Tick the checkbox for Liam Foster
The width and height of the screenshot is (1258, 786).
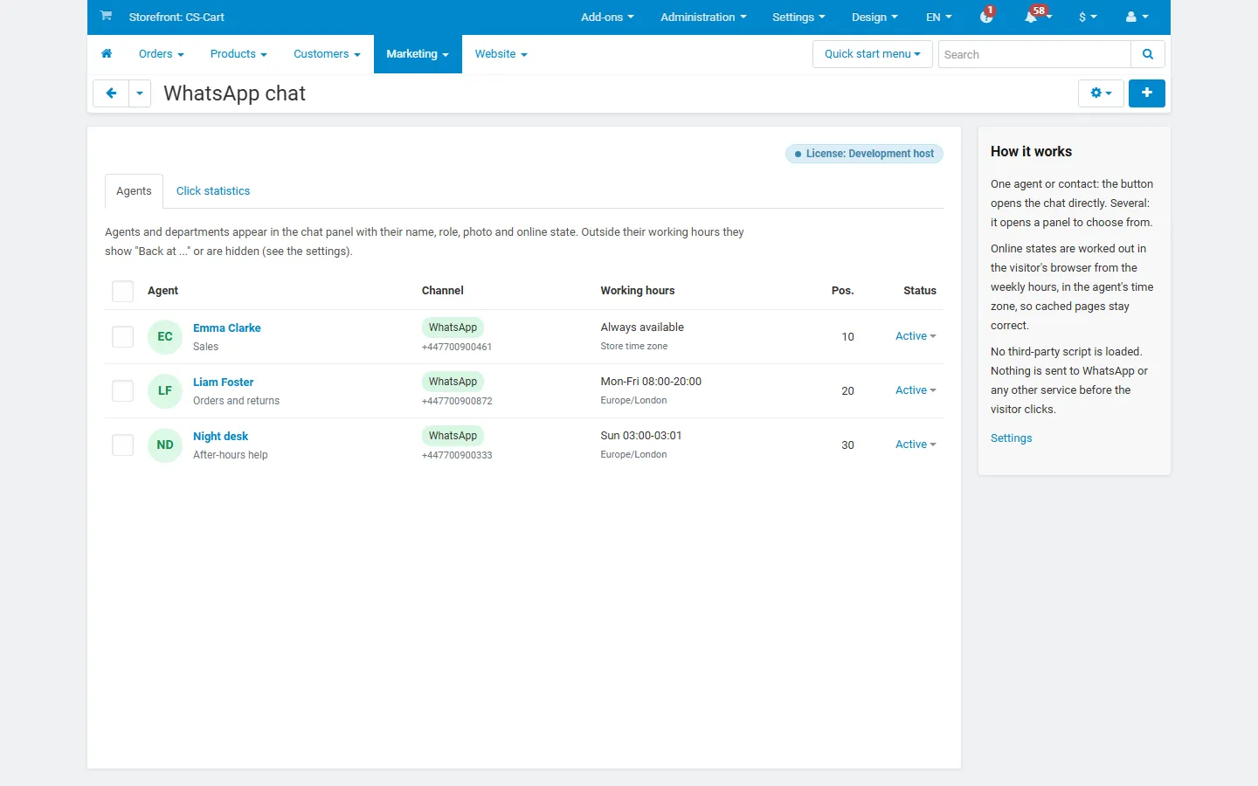123,391
